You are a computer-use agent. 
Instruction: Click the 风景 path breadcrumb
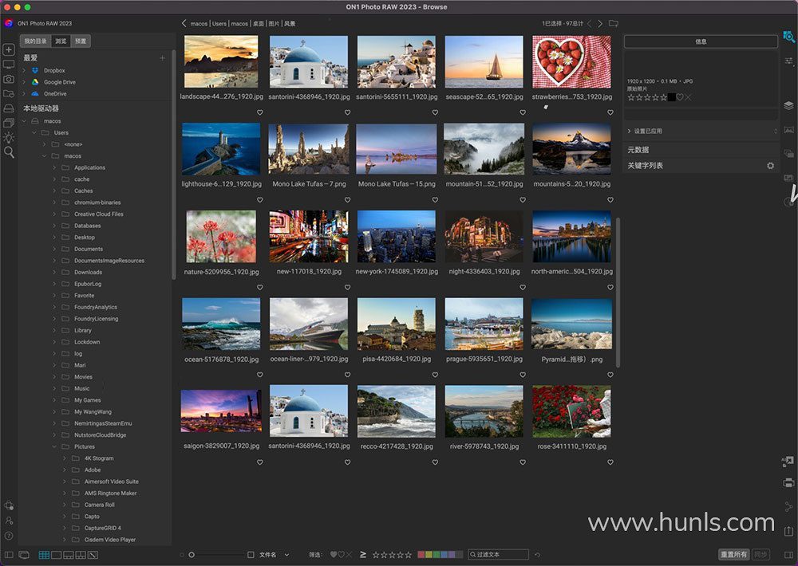click(x=290, y=23)
